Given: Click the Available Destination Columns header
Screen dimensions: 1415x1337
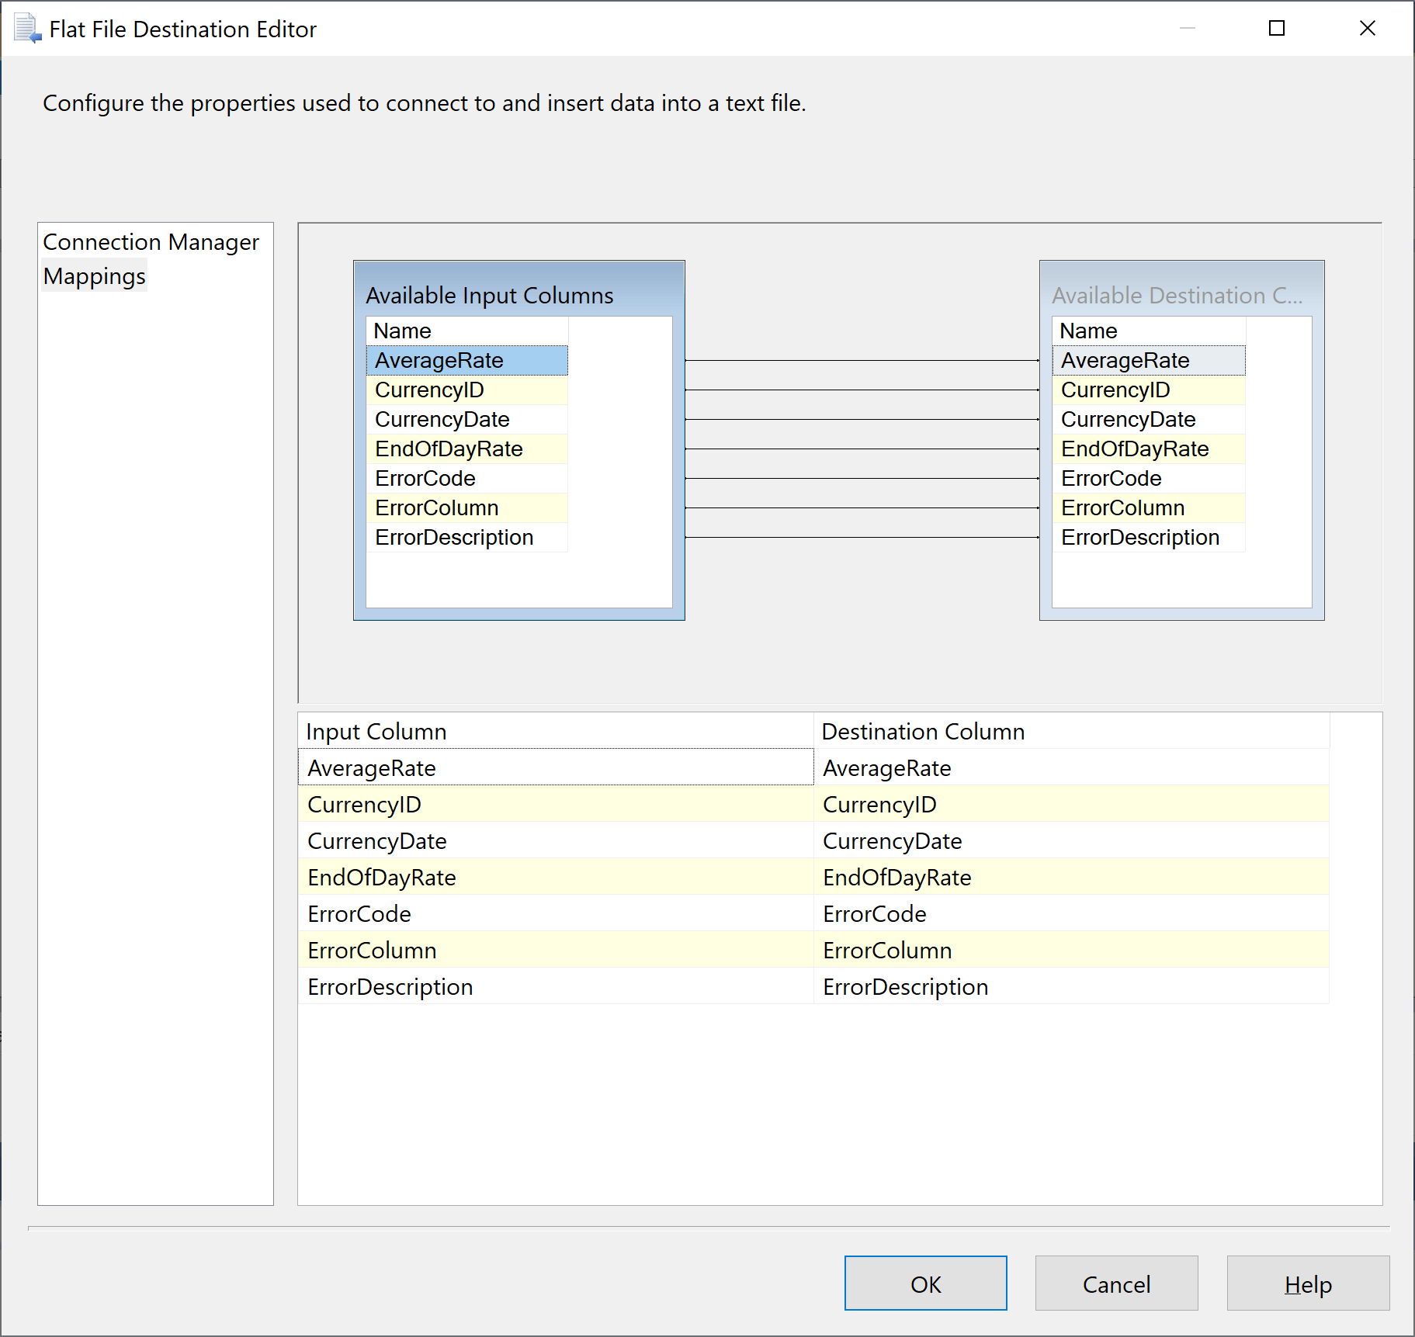Looking at the screenshot, I should [x=1177, y=295].
